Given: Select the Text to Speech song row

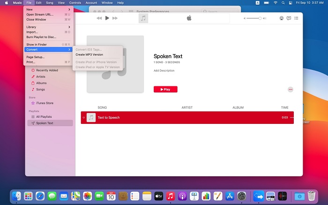Looking at the screenshot, I should coord(187,118).
